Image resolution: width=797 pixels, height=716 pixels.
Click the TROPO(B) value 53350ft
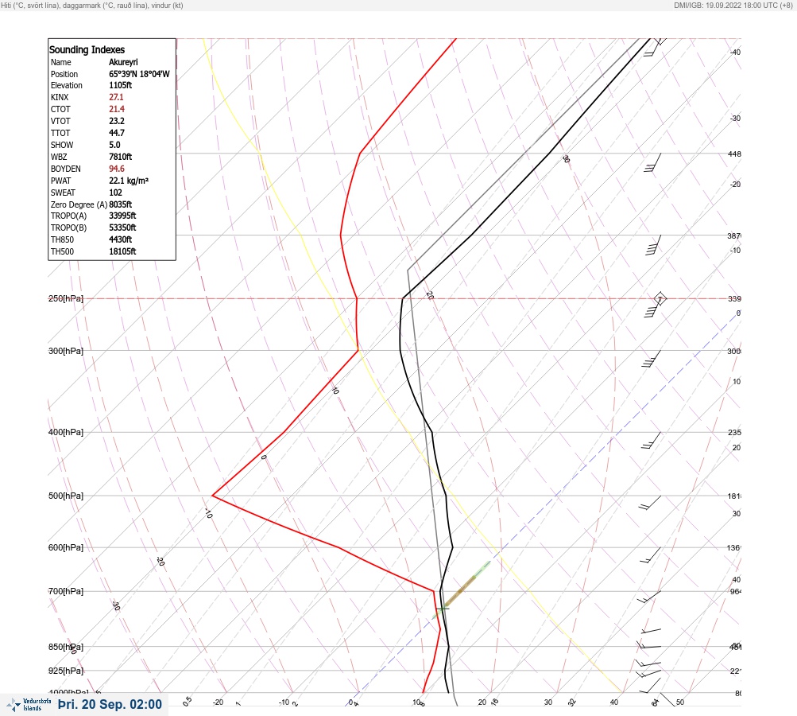(x=122, y=228)
